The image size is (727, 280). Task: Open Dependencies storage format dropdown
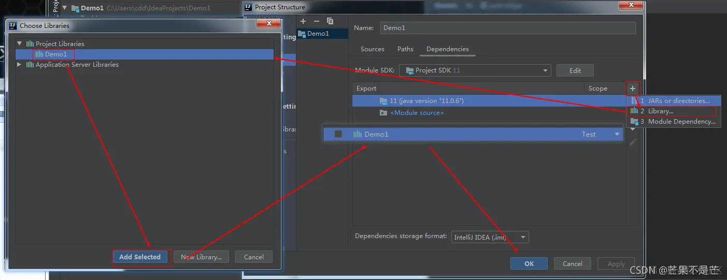pos(490,238)
